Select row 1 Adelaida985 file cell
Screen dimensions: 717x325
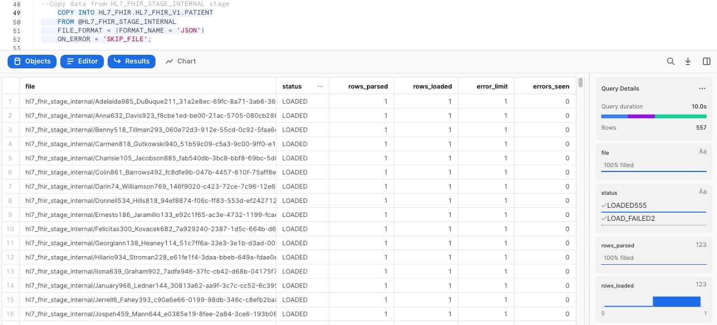pos(150,101)
